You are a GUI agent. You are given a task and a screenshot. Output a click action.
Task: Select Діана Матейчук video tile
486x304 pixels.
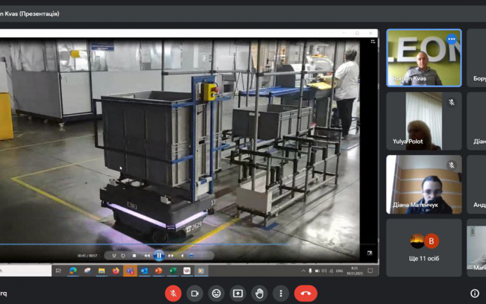click(424, 185)
